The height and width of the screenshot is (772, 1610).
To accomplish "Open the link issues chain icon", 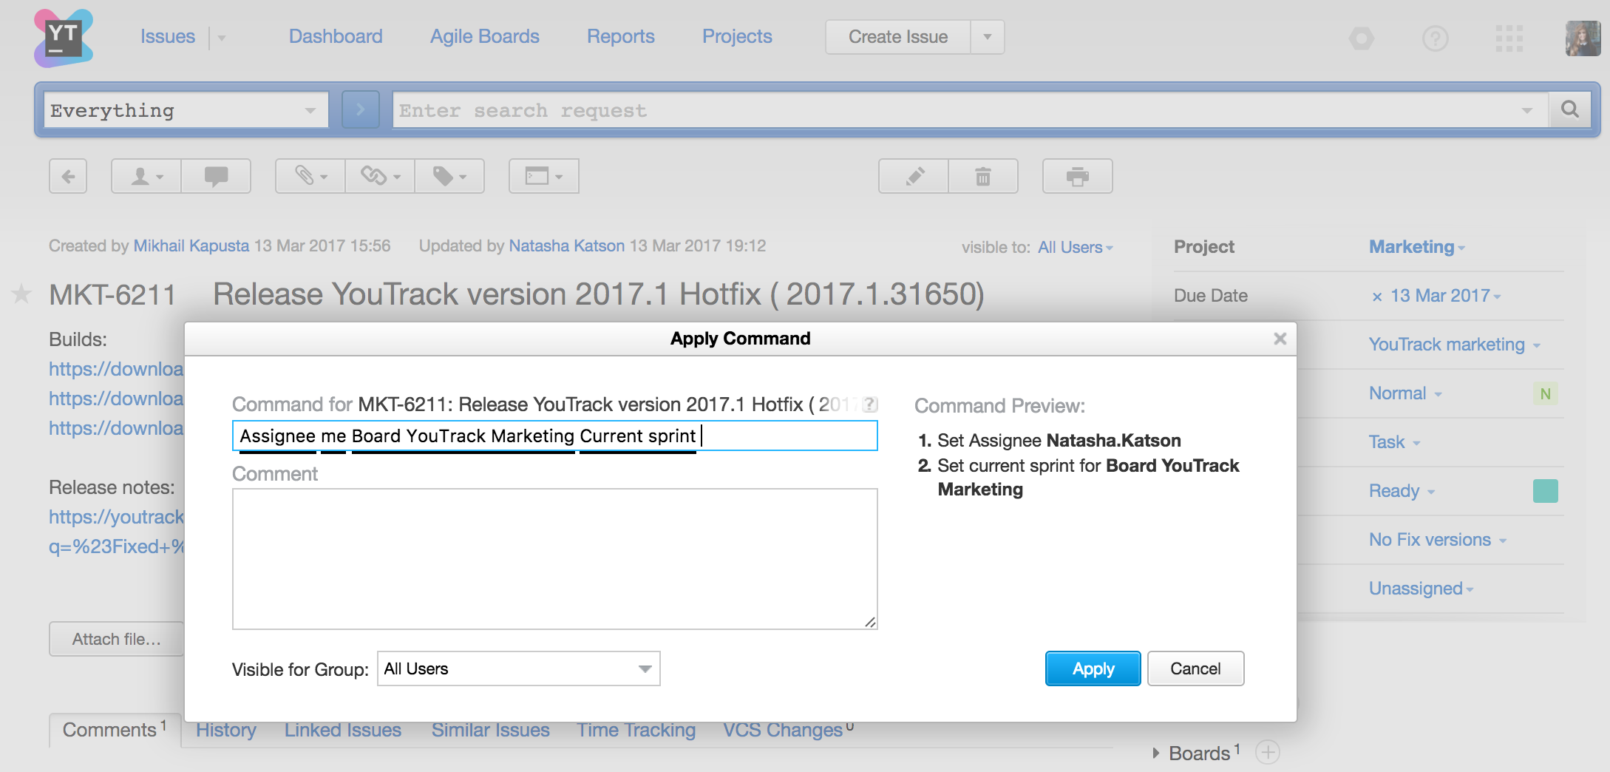I will pyautogui.click(x=380, y=177).
